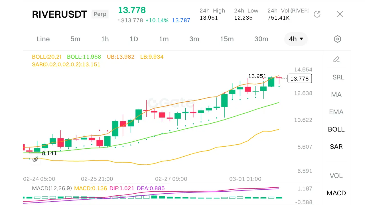Click the 02-24 05:00 time axis label

[39, 179]
